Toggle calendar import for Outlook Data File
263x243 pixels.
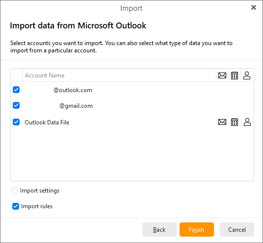click(x=235, y=122)
